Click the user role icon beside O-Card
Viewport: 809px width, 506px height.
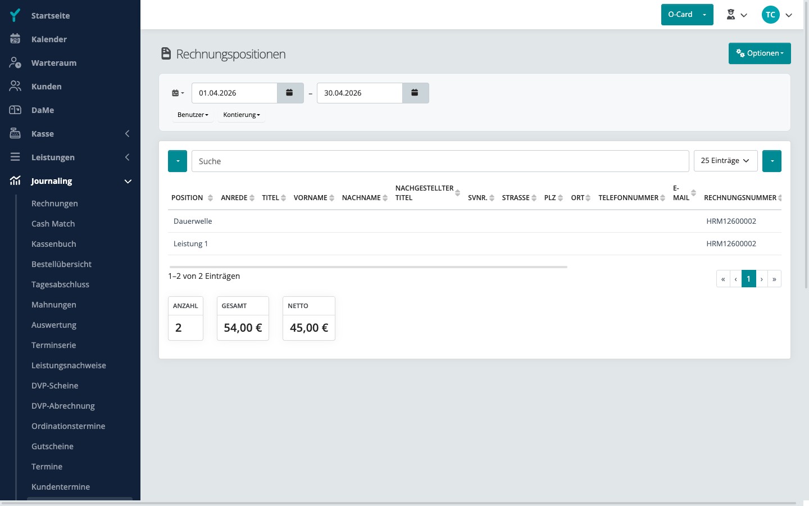[737, 15]
